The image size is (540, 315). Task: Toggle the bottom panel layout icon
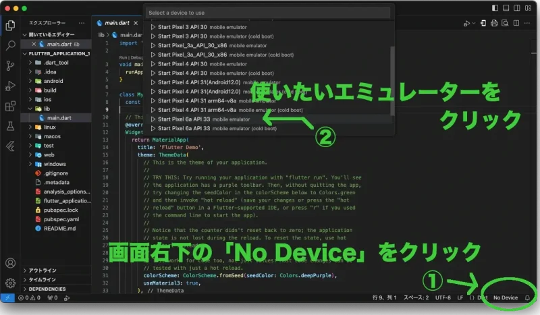[x=506, y=8]
